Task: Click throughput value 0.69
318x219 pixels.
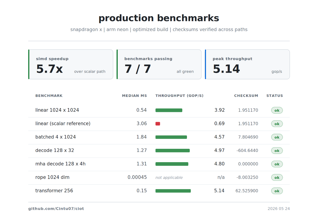Action: pos(220,124)
